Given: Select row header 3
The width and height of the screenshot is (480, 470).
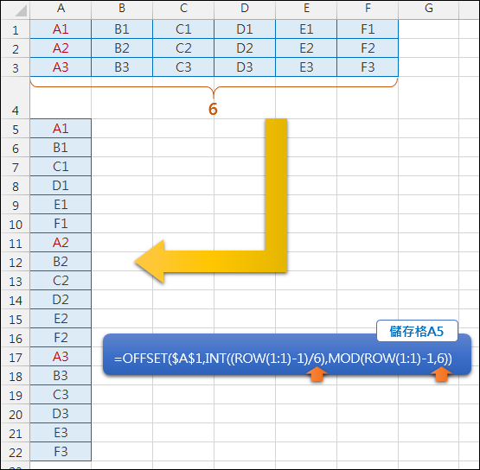Looking at the screenshot, I should click(x=16, y=67).
